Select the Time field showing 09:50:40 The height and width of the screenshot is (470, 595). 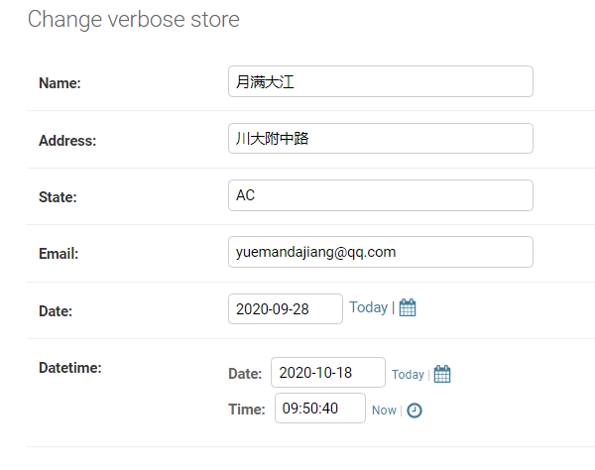(320, 409)
